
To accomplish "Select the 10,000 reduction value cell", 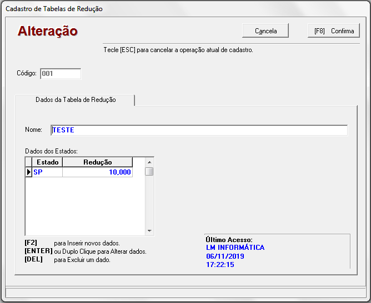I will pyautogui.click(x=97, y=172).
